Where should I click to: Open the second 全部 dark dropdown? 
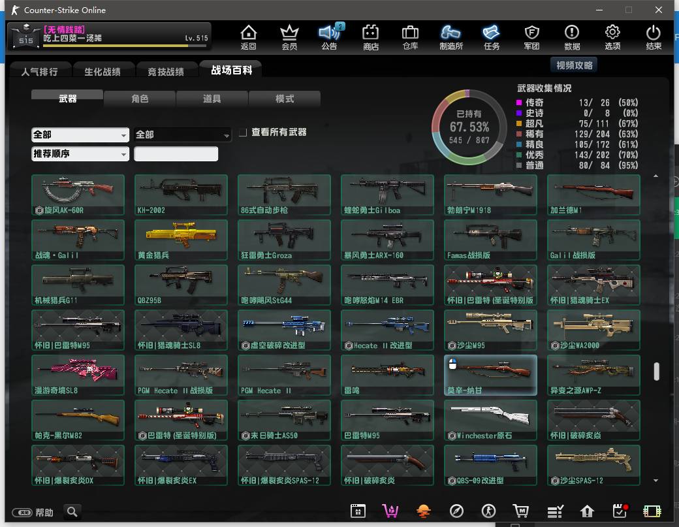182,135
